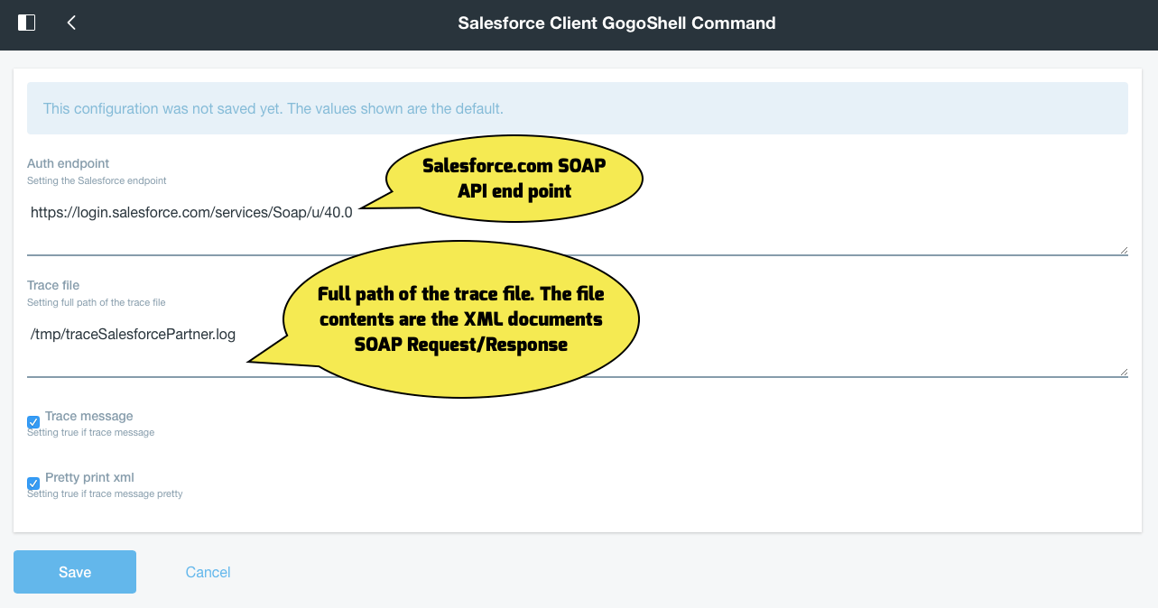1158x608 pixels.
Task: Click the 'configuration was not saved yet' notice
Action: coord(578,108)
